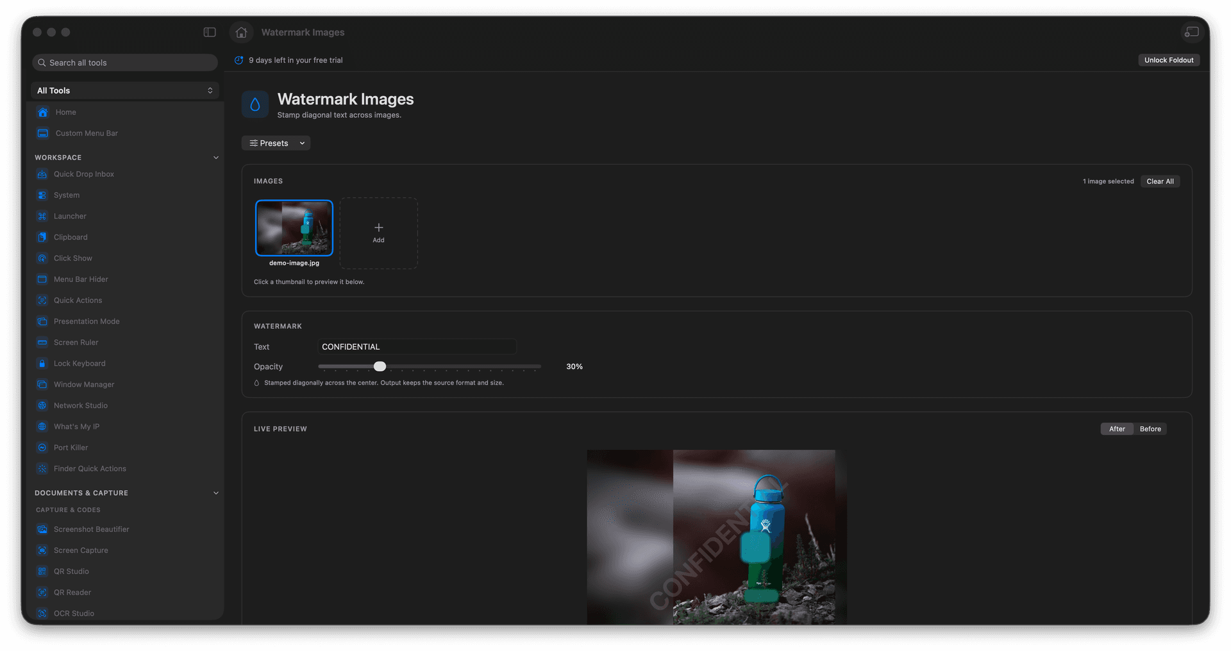
Task: Click the free trial clock icon
Action: (x=239, y=60)
